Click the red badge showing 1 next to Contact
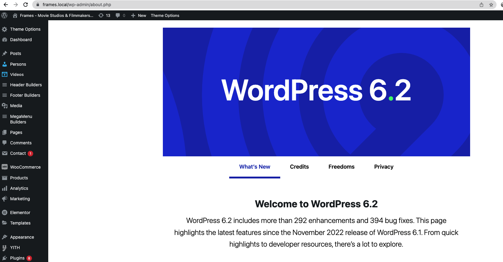The height and width of the screenshot is (262, 503). [x=30, y=154]
